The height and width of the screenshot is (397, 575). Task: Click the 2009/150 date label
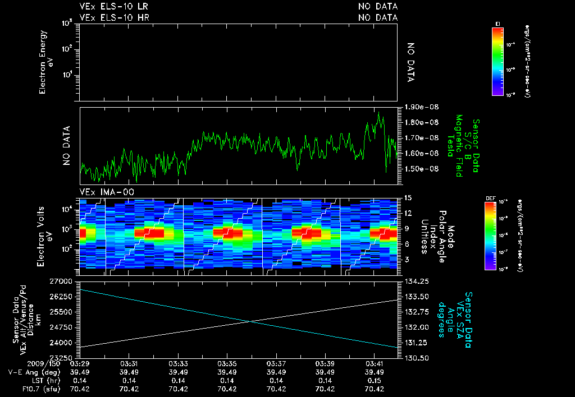click(43, 364)
